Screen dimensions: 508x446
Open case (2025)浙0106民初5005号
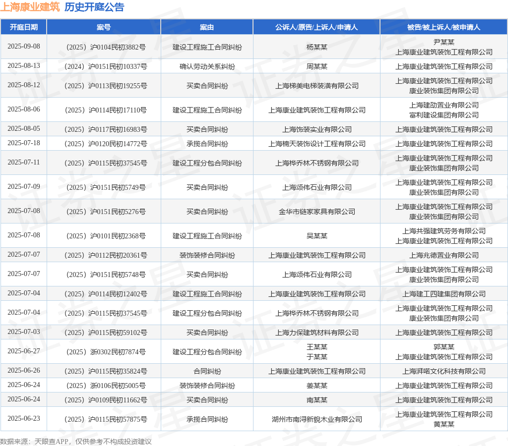click(x=106, y=386)
